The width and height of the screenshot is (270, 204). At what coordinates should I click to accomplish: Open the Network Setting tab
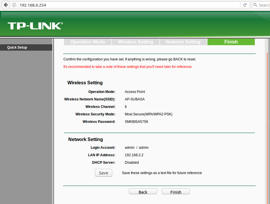(x=183, y=42)
